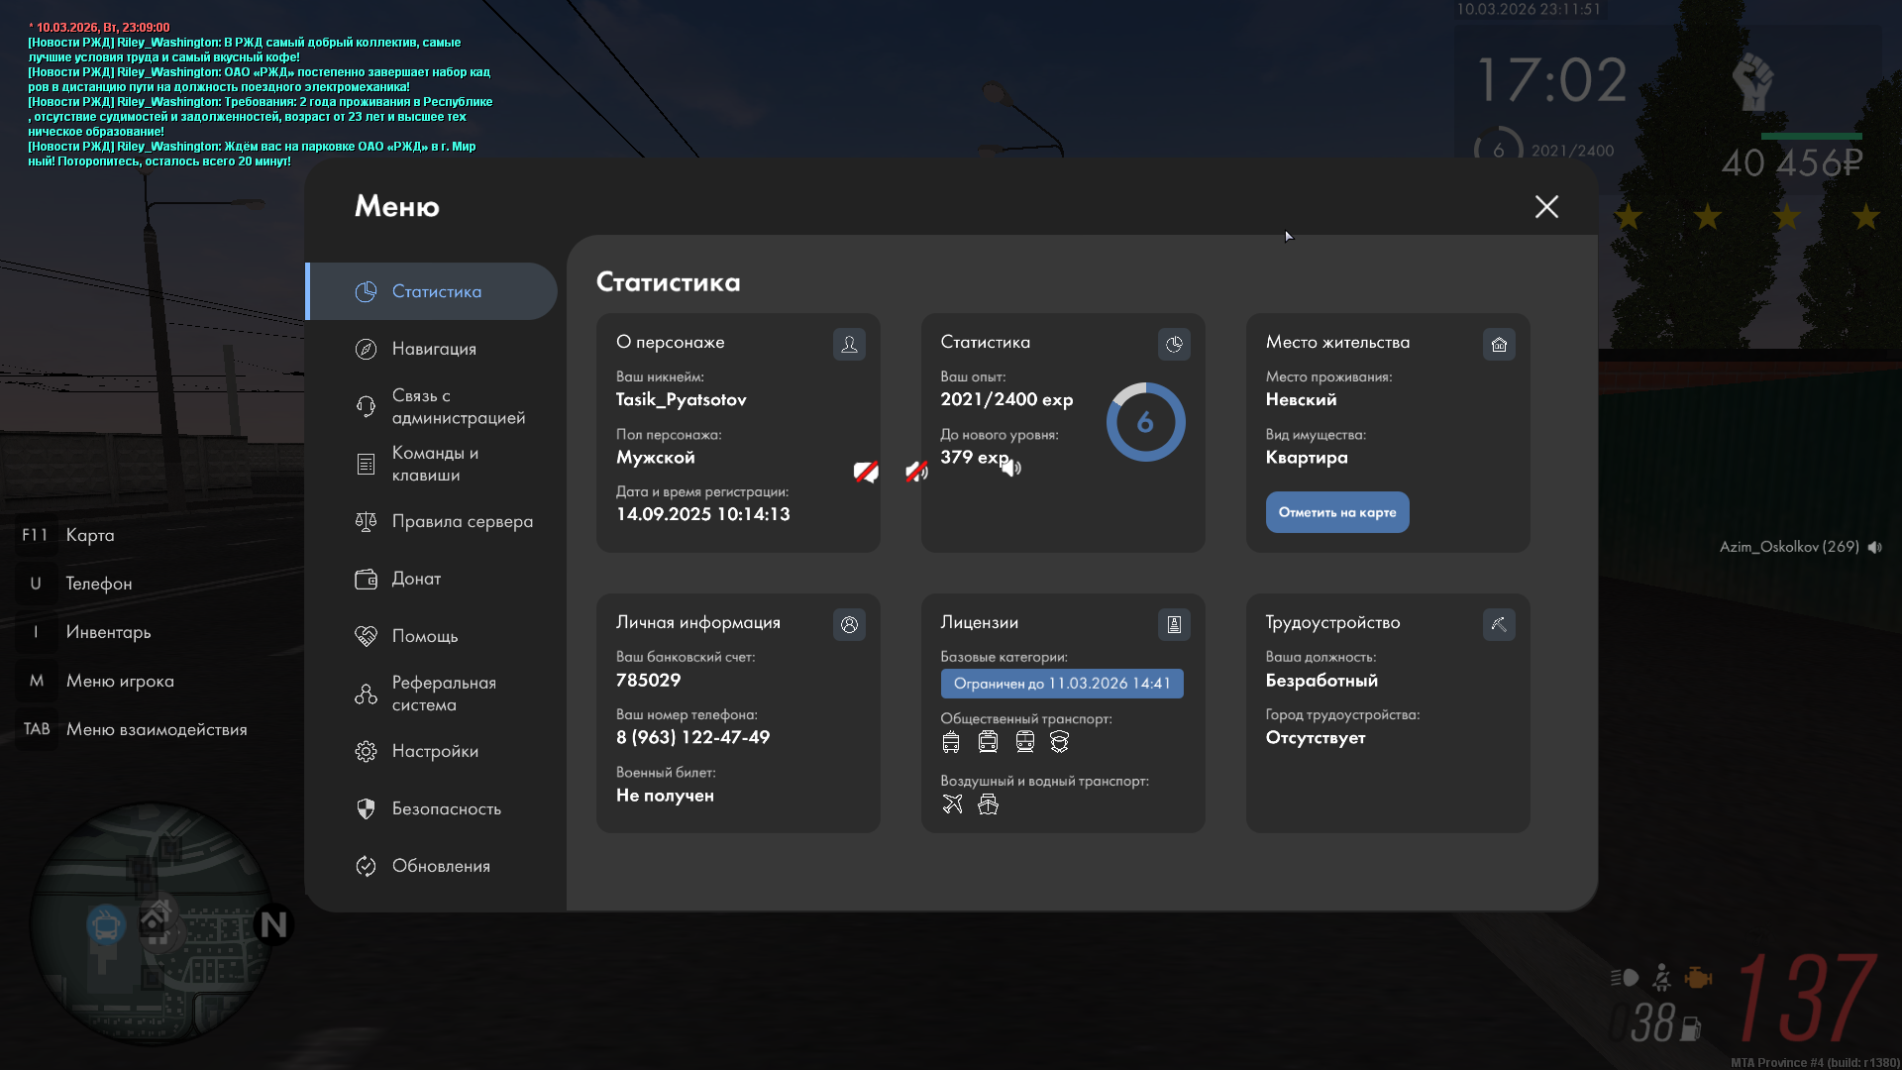Click the account icon in Личная информация card
This screenshot has height=1070, width=1902.
click(849, 624)
